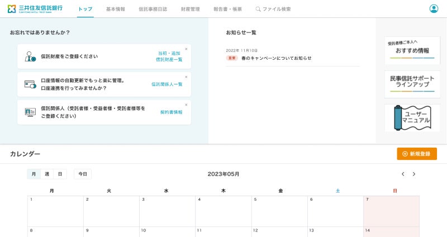Open the 基本情報 tab

(x=116, y=9)
